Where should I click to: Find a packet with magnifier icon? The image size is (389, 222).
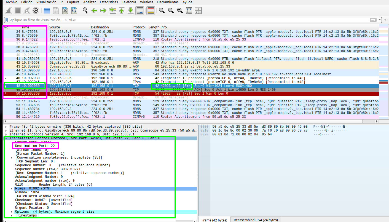[85, 11]
